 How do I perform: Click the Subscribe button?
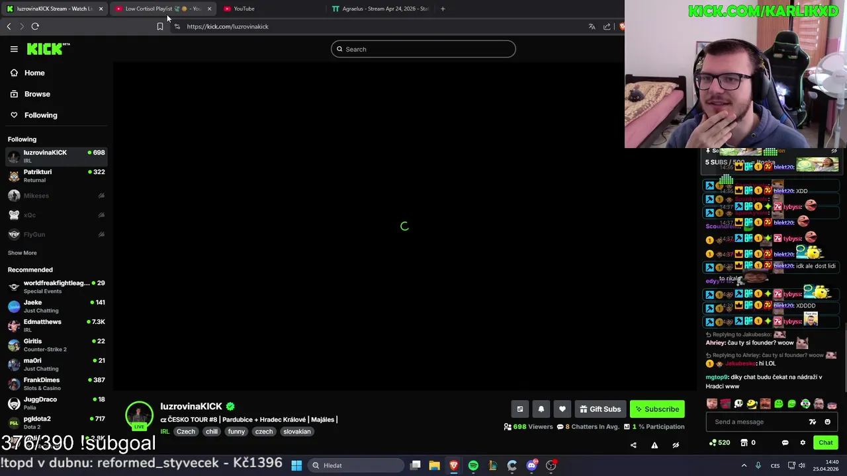pyautogui.click(x=658, y=409)
